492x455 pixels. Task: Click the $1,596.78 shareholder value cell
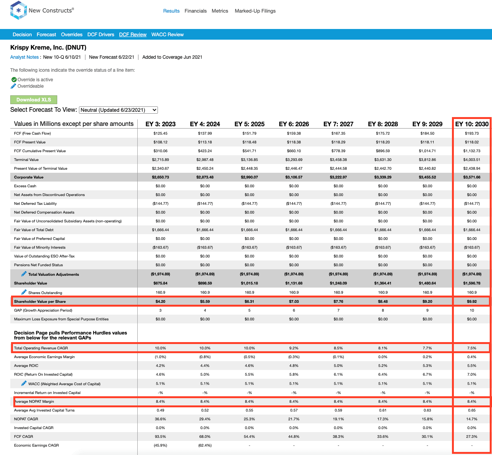tap(472, 283)
